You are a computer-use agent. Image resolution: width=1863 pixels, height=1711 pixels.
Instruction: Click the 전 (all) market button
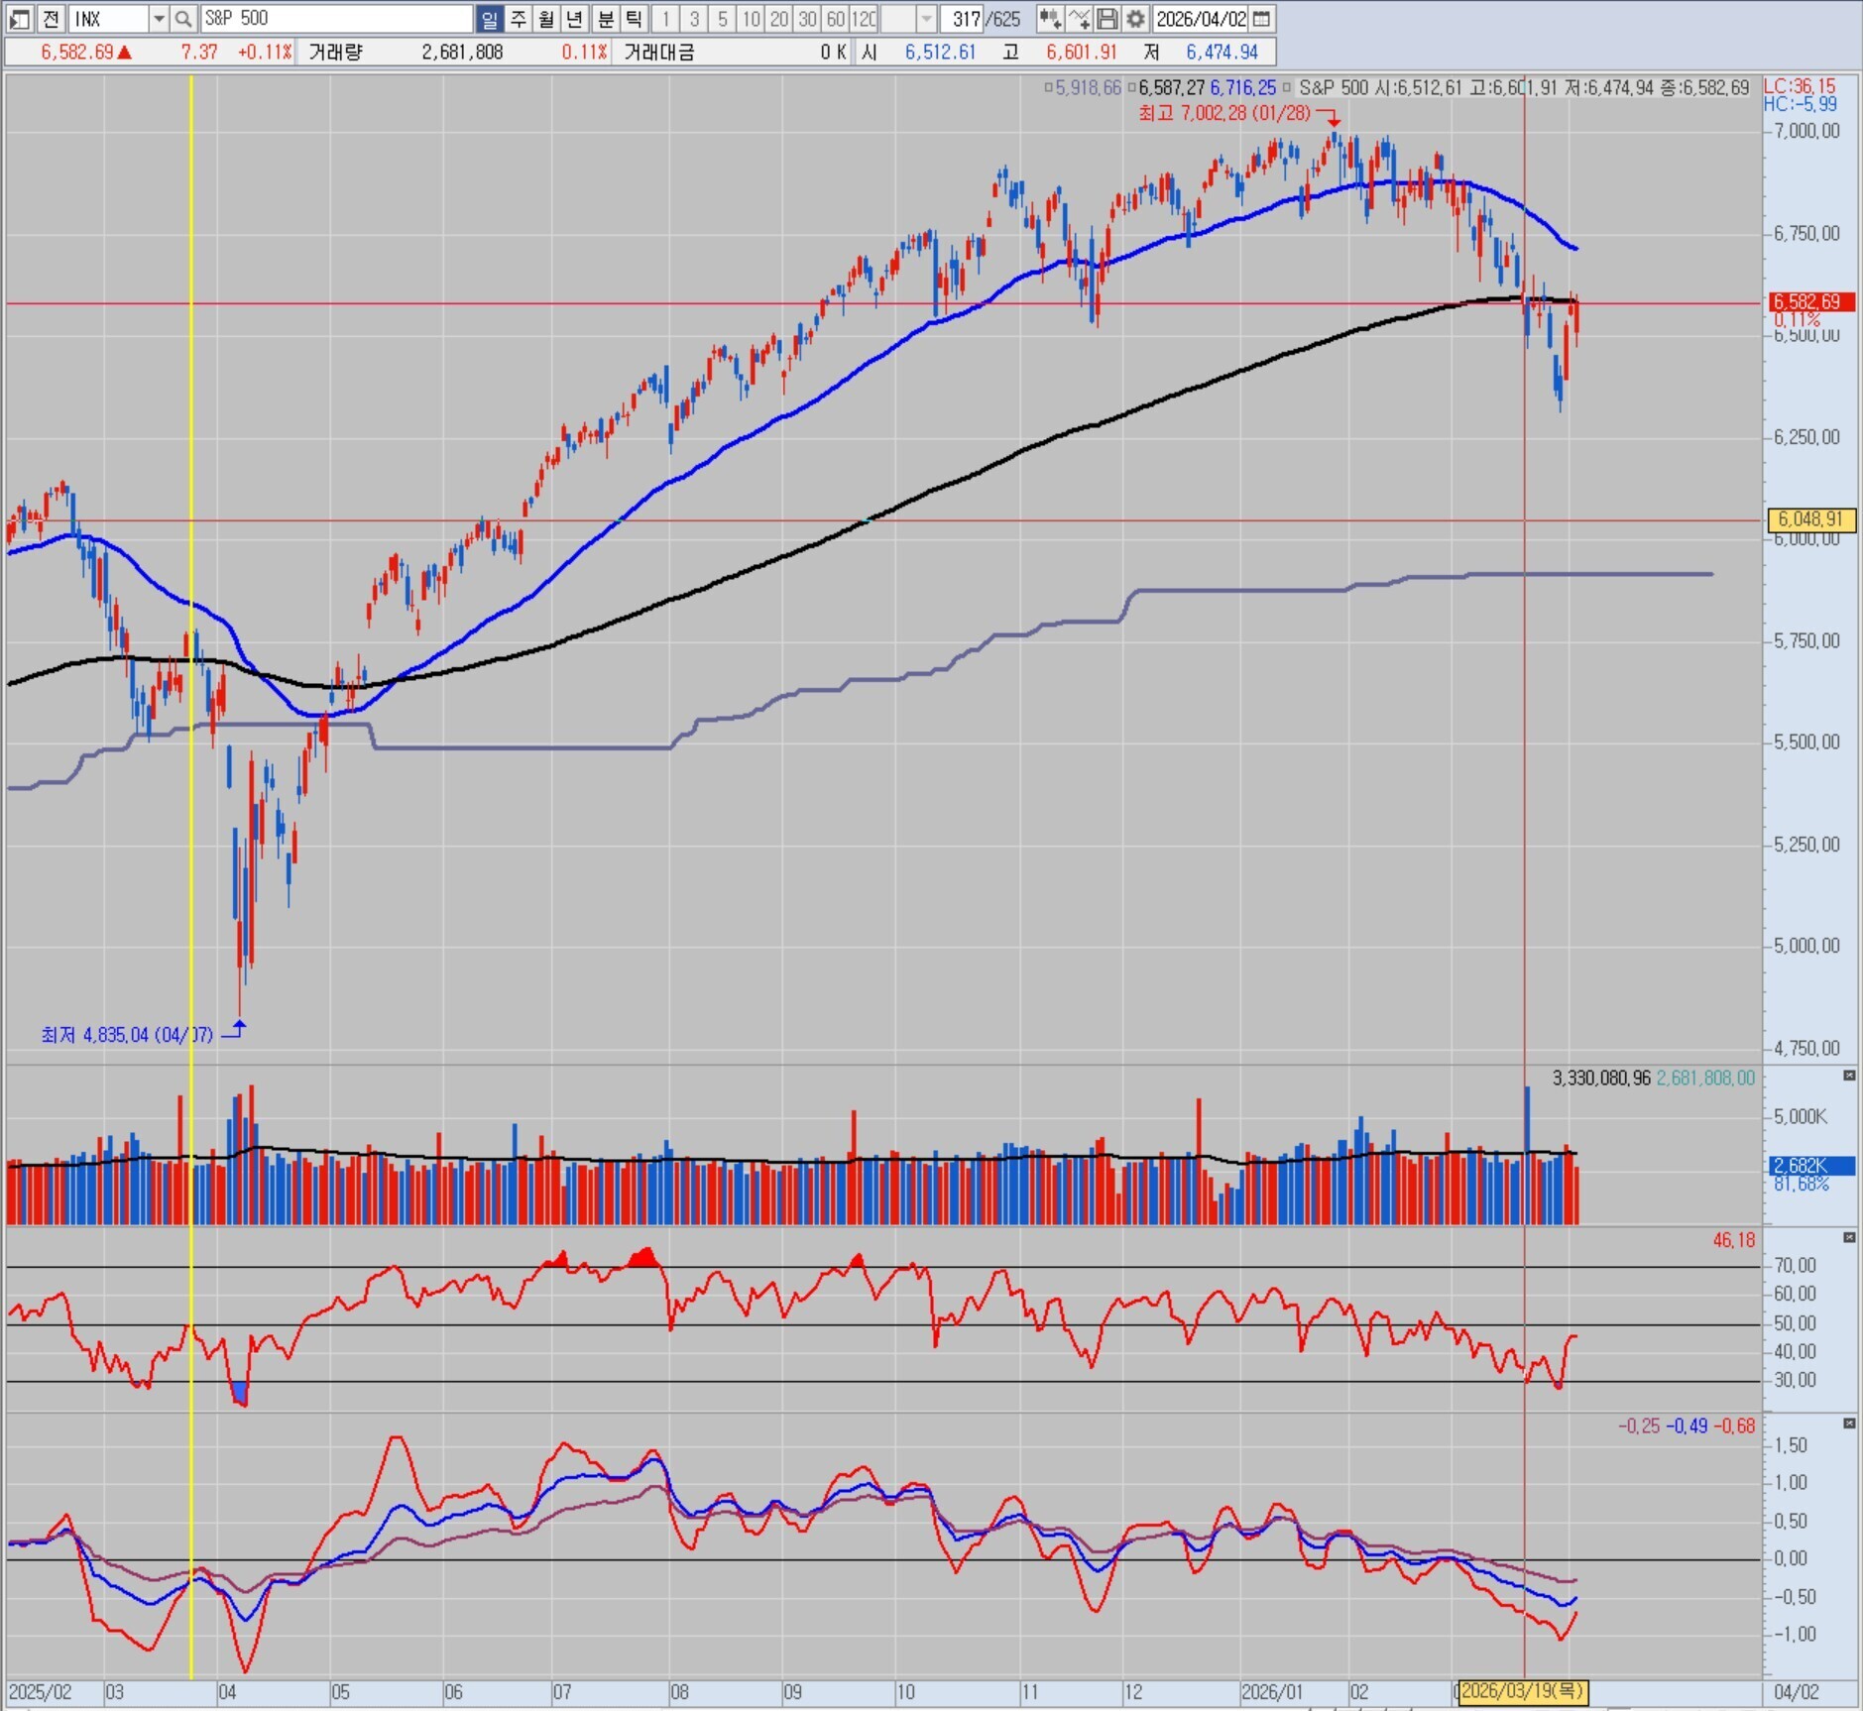pyautogui.click(x=52, y=18)
